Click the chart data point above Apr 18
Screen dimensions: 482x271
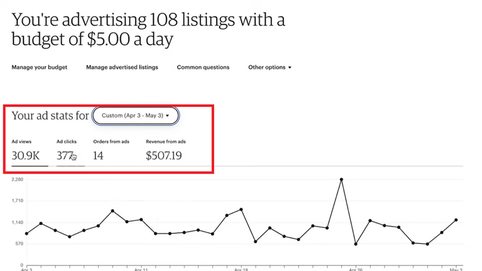[241, 209]
